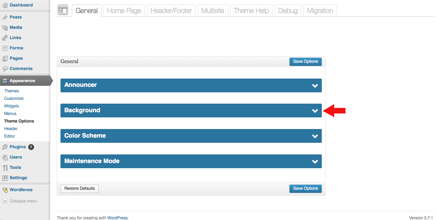This screenshot has width=439, height=220.
Task: Click the Restore Defaults button
Action: coord(79,188)
